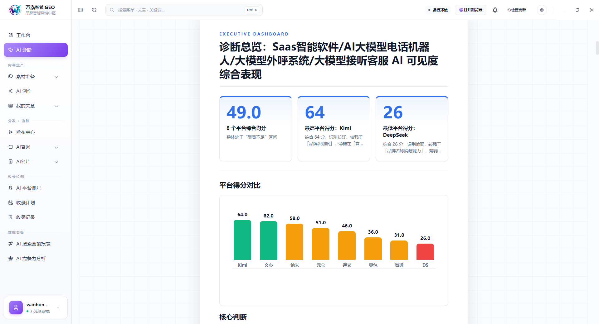This screenshot has width=599, height=324.
Task: Open 收录计划 page
Action: (x=36, y=202)
